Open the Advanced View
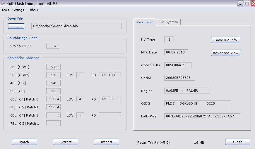The image size is (255, 151). (225, 53)
